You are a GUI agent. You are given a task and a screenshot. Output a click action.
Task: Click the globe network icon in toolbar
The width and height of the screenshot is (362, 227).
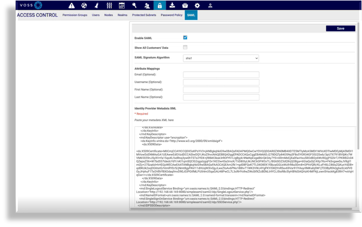(84, 5)
